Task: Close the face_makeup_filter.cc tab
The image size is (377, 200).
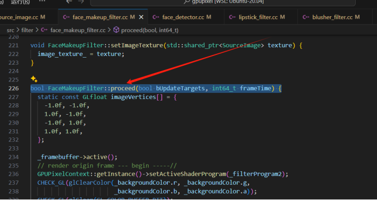Action: (x=142, y=17)
